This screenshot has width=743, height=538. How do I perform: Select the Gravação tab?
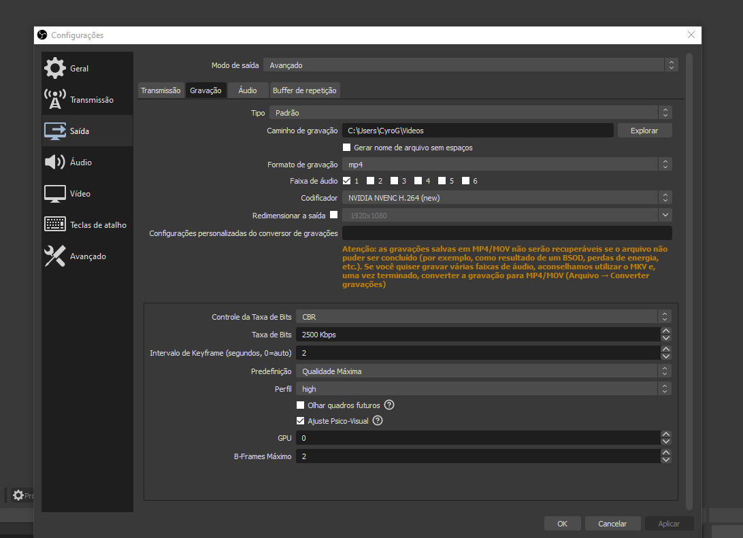pos(205,90)
